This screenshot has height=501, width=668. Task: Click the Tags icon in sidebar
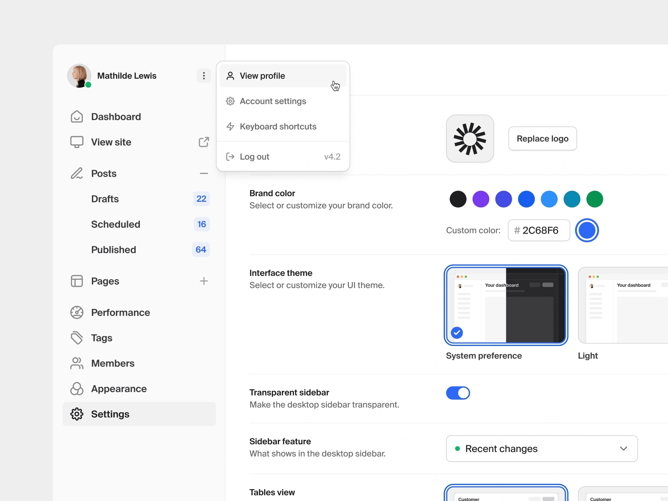tap(77, 337)
